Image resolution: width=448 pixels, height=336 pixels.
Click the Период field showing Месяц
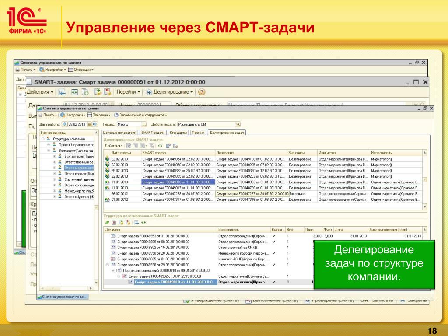(x=129, y=124)
